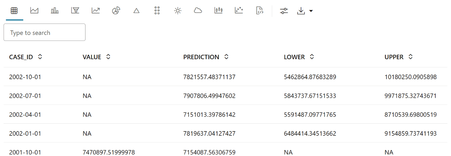
Task: Switch to scatter plot view
Action: click(239, 11)
